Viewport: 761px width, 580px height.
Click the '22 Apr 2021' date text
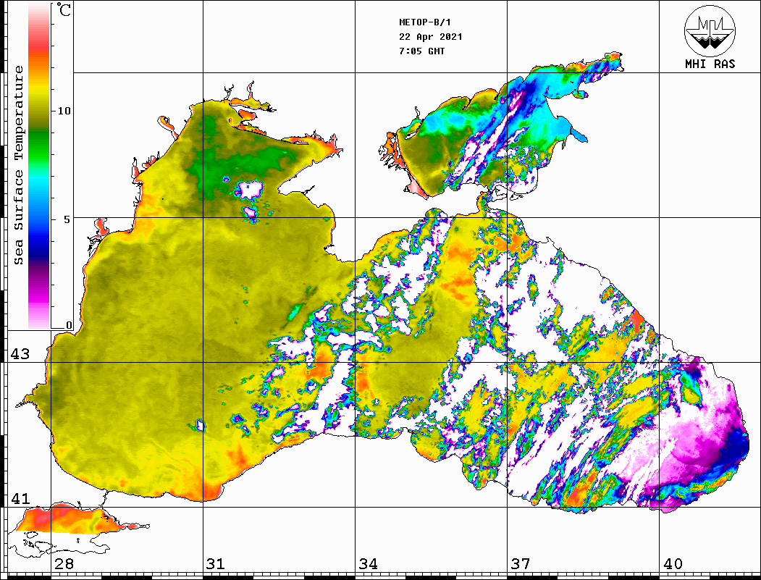coord(431,37)
